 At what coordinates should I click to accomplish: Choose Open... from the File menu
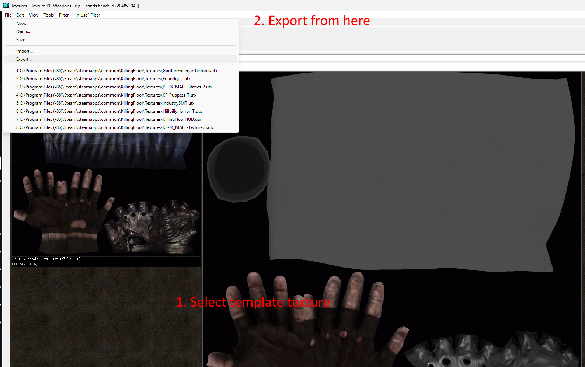120,32
